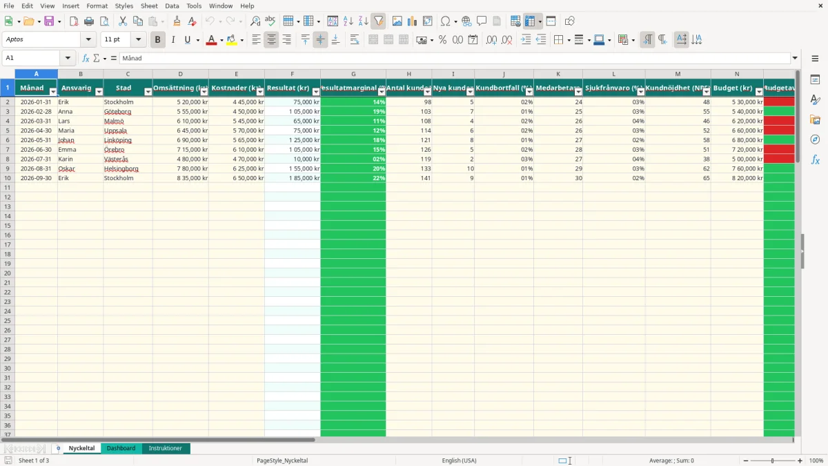The width and height of the screenshot is (828, 466).
Task: Apply the red font color
Action: click(211, 40)
